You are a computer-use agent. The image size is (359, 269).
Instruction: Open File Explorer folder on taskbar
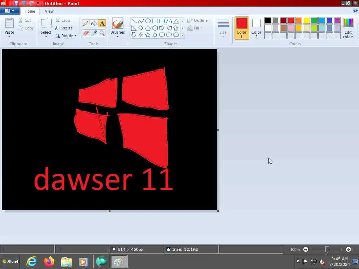(66, 262)
